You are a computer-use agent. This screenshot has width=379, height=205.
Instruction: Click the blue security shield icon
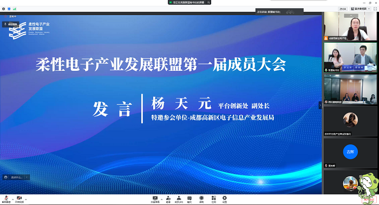9,9
